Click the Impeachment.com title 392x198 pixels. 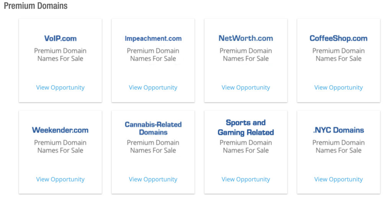pos(153,39)
